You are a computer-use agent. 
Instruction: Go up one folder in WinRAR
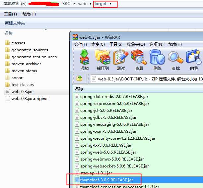(x=79, y=78)
